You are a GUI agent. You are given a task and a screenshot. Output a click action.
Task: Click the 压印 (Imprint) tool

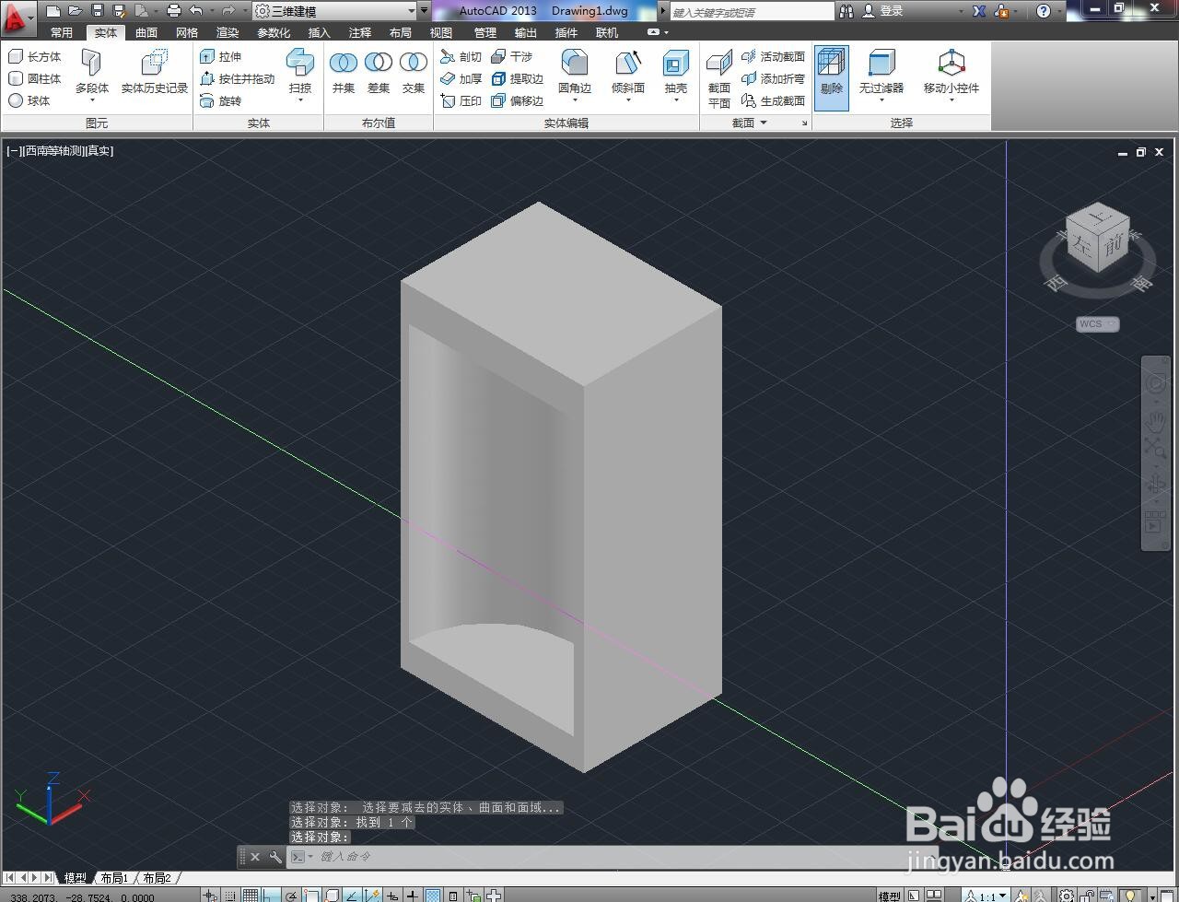click(x=461, y=100)
